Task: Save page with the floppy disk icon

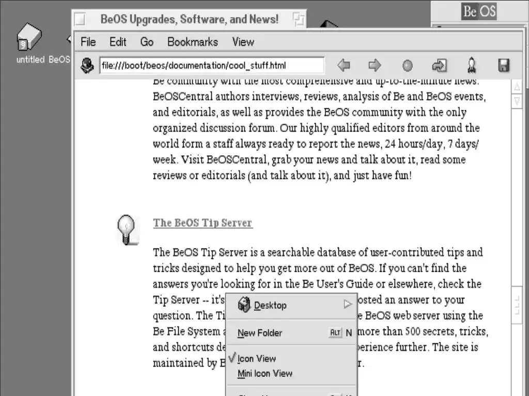Action: click(503, 65)
